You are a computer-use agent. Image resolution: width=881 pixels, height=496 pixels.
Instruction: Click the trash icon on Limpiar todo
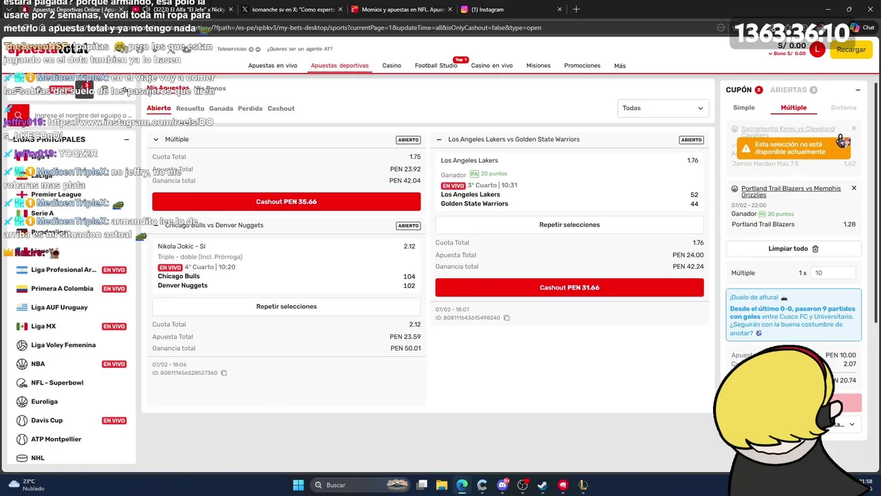click(x=816, y=249)
